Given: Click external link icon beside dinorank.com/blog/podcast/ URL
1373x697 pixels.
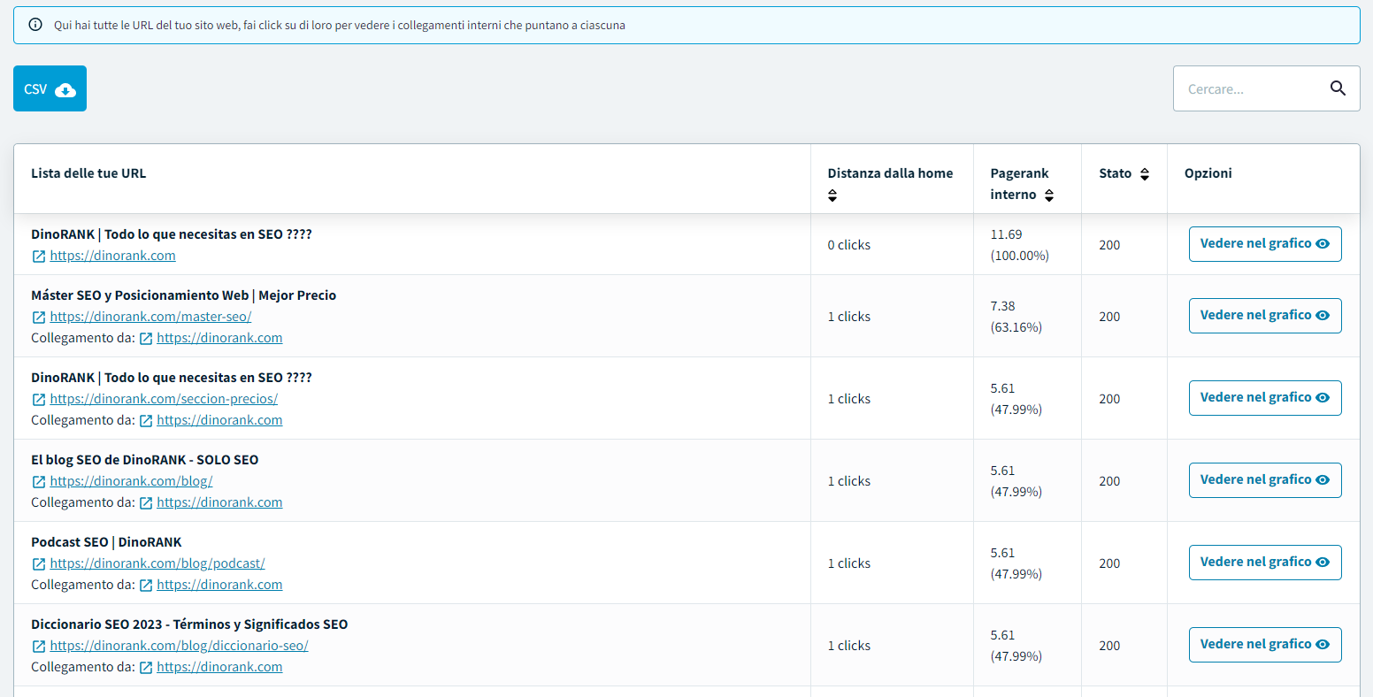Looking at the screenshot, I should 39,563.
